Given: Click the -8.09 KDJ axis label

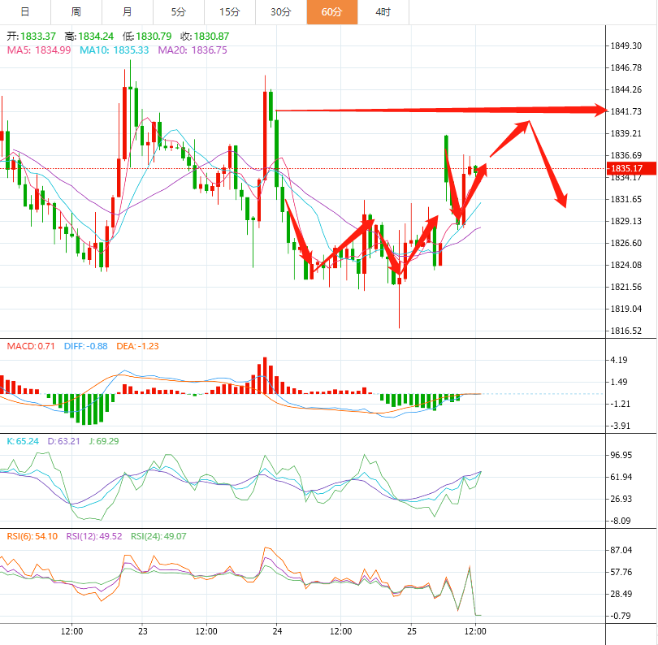Looking at the screenshot, I should click(621, 521).
